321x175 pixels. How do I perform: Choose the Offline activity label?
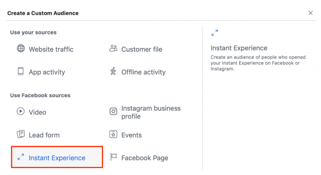click(x=143, y=72)
